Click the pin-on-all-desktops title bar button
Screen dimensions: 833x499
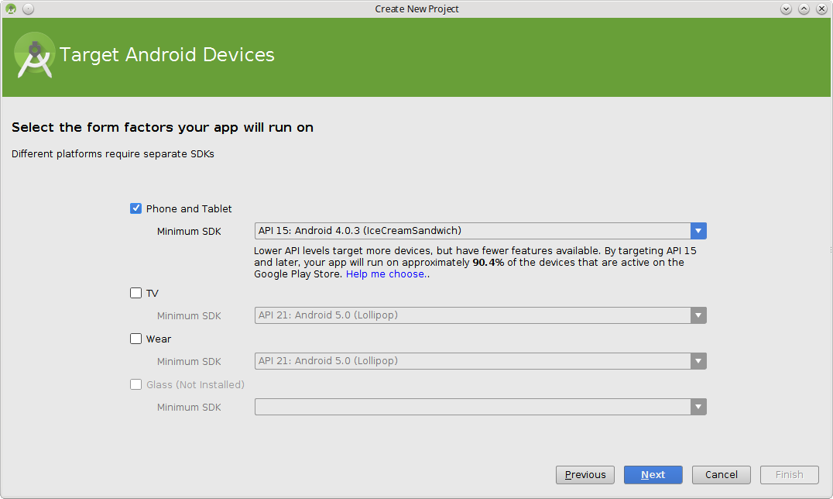point(28,9)
